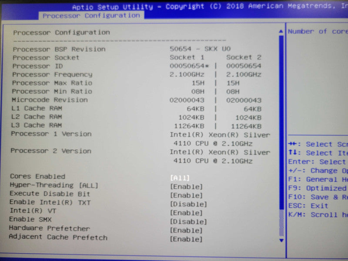Select the Intel(R) VT label

pos(33,211)
